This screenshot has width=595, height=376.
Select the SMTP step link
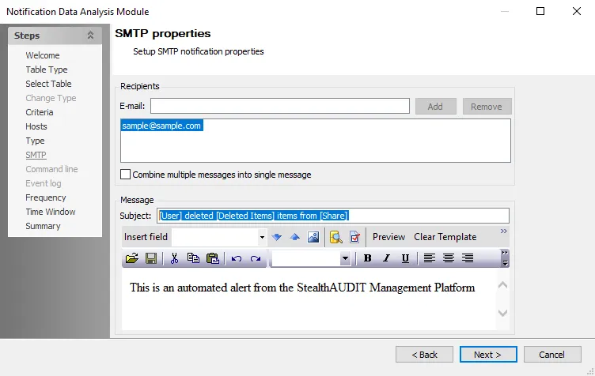[x=36, y=155]
